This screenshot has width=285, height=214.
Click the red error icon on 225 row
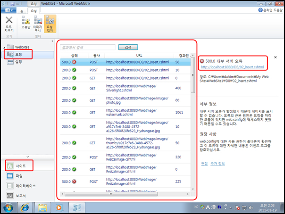coord(74,181)
